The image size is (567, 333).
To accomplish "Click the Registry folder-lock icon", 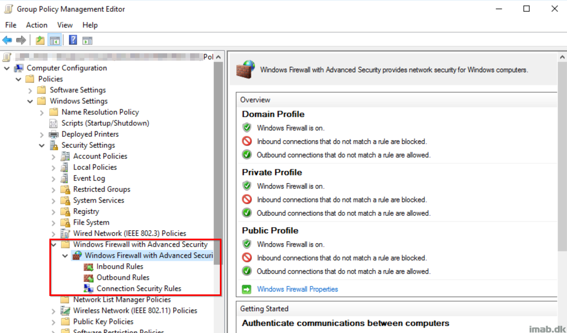I will 65,211.
